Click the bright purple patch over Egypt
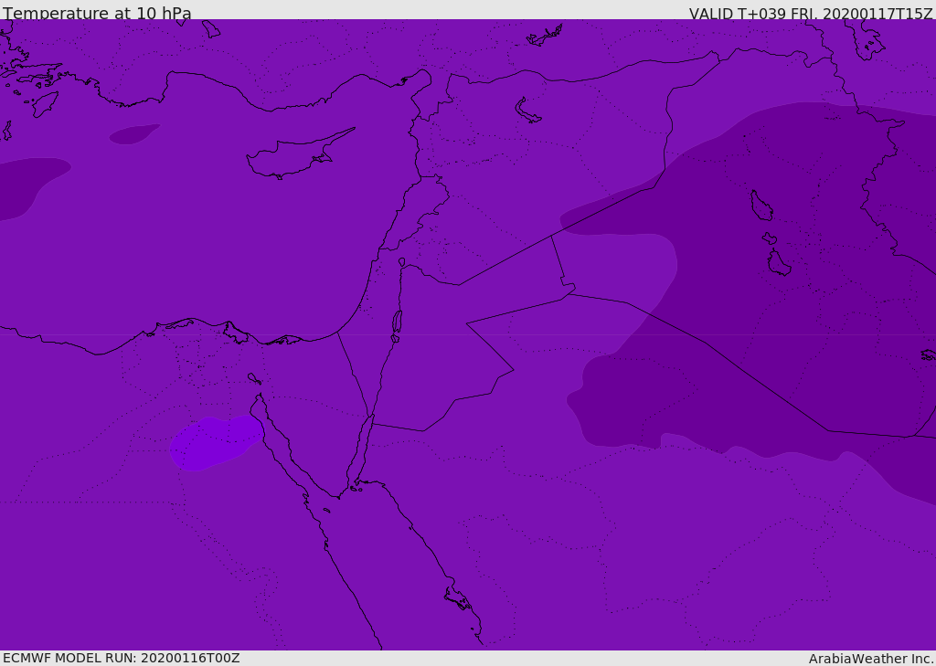The height and width of the screenshot is (666, 936). point(209,443)
